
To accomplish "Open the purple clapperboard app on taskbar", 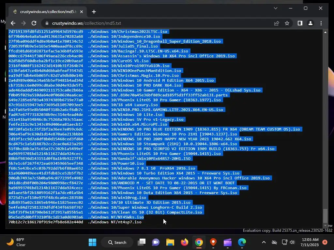I will [227, 242].
